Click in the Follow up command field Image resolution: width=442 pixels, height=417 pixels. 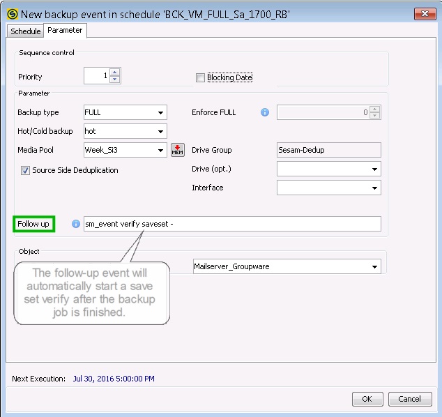tap(232, 224)
